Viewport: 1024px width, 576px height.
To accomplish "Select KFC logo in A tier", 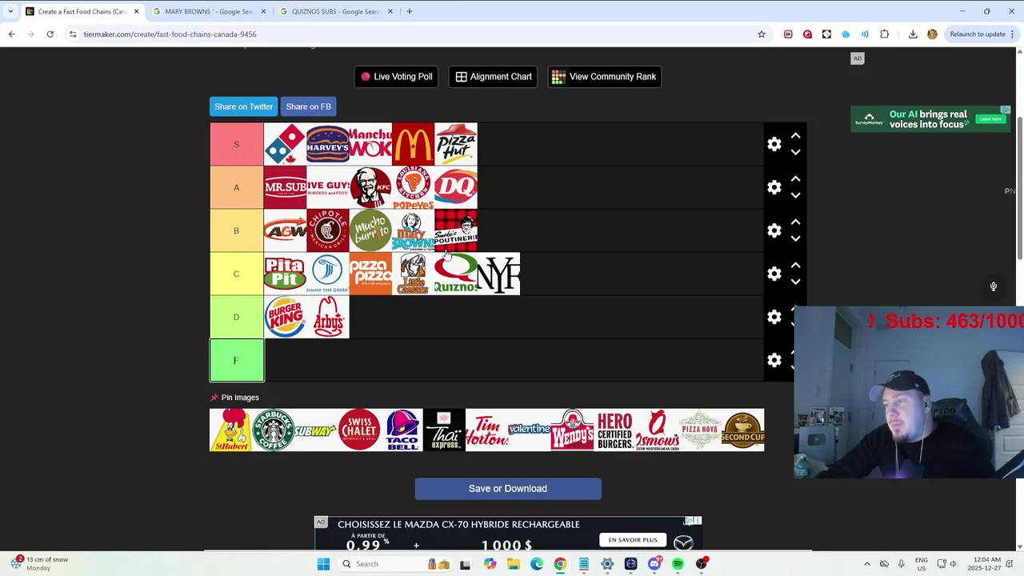I will tap(370, 187).
